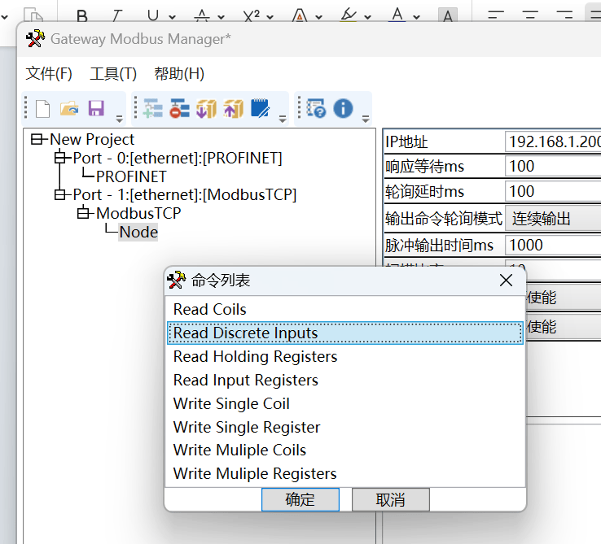Screen dimensions: 601x544
Task: Click the IP地址 input field
Action: click(553, 141)
